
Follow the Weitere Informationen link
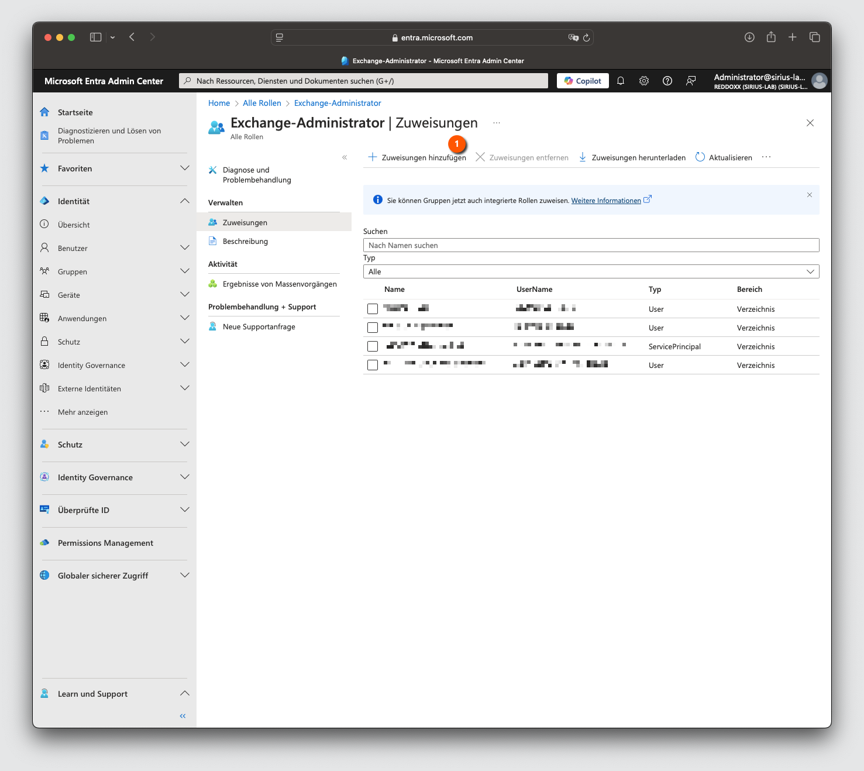point(606,201)
